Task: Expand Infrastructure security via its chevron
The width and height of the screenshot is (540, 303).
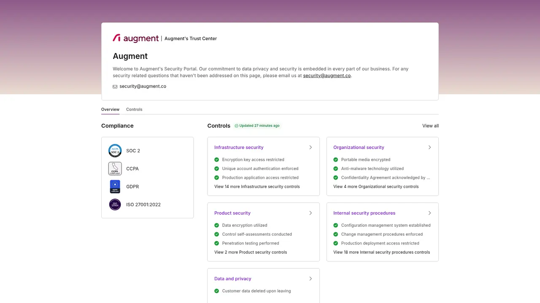Action: tap(310, 147)
